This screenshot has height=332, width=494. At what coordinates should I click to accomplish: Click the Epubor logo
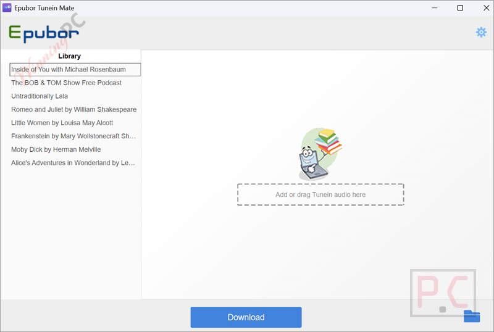point(43,33)
